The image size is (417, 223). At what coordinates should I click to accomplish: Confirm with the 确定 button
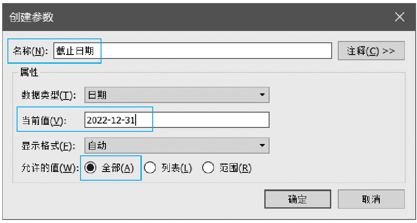point(298,199)
